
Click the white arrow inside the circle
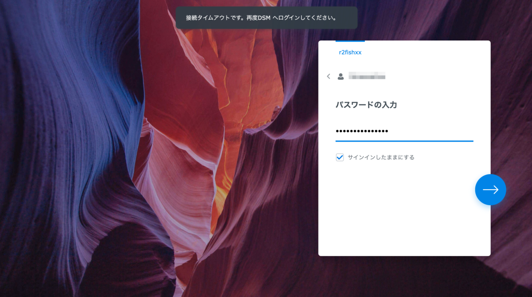[490, 190]
